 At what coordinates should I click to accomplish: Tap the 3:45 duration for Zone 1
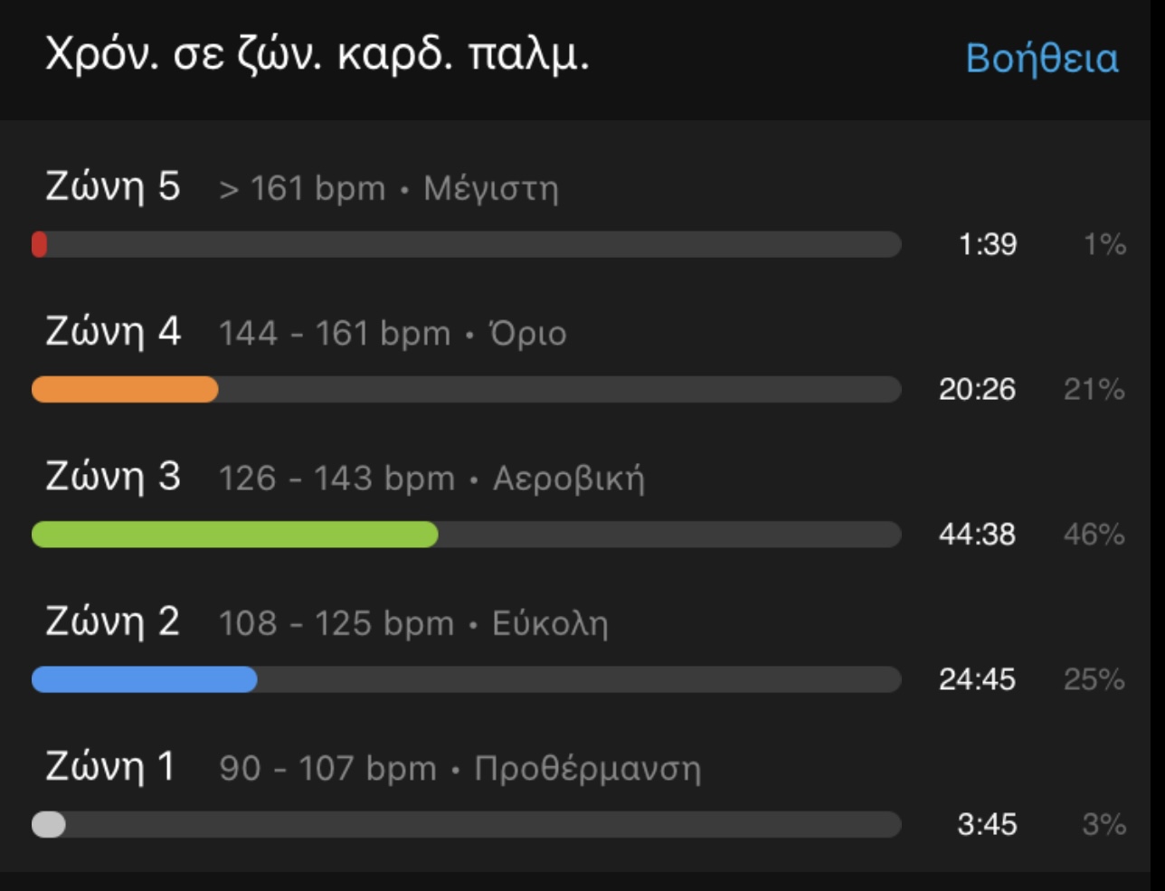[x=987, y=825]
